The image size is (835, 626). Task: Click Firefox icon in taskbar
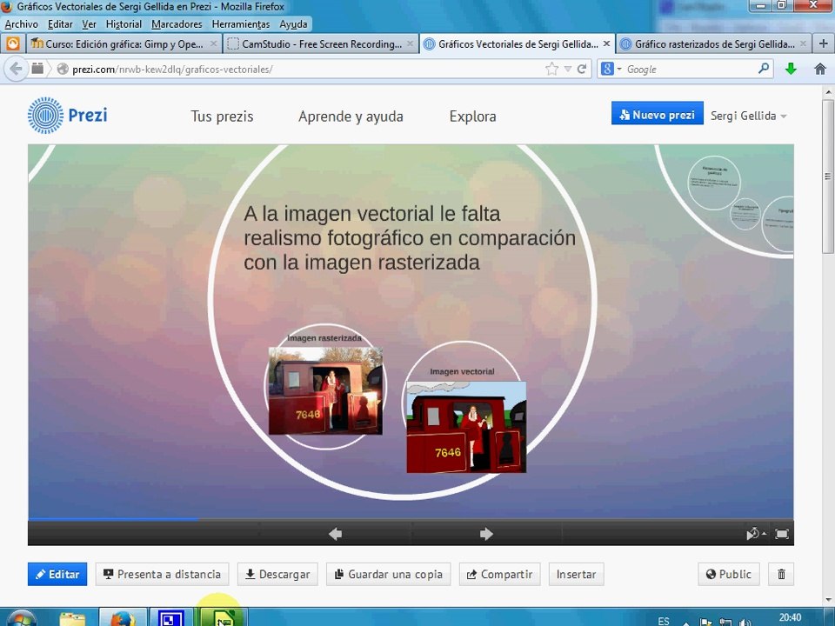click(x=123, y=617)
